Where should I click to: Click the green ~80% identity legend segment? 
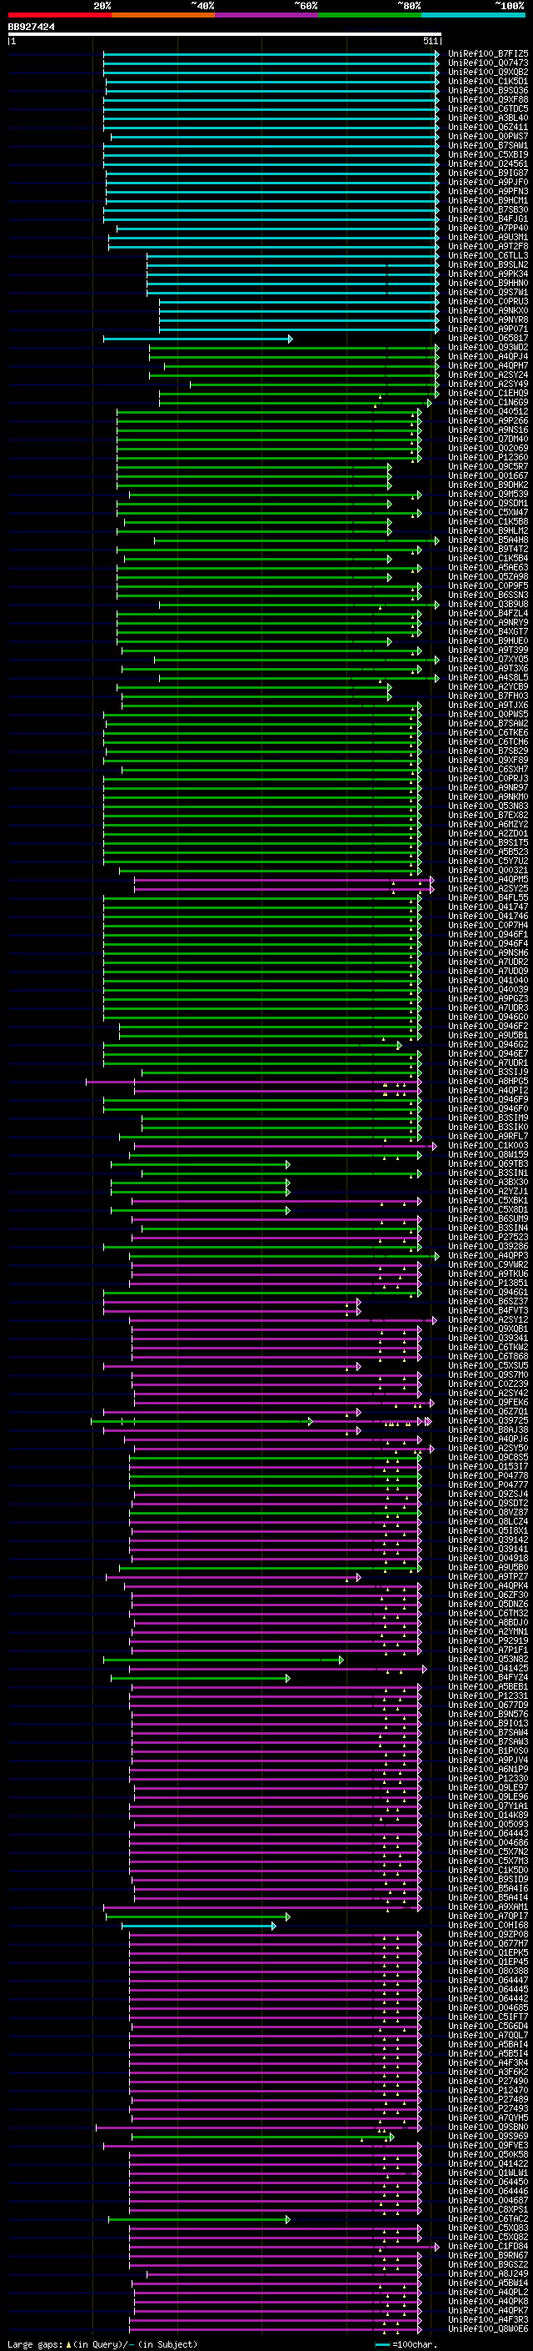(370, 16)
